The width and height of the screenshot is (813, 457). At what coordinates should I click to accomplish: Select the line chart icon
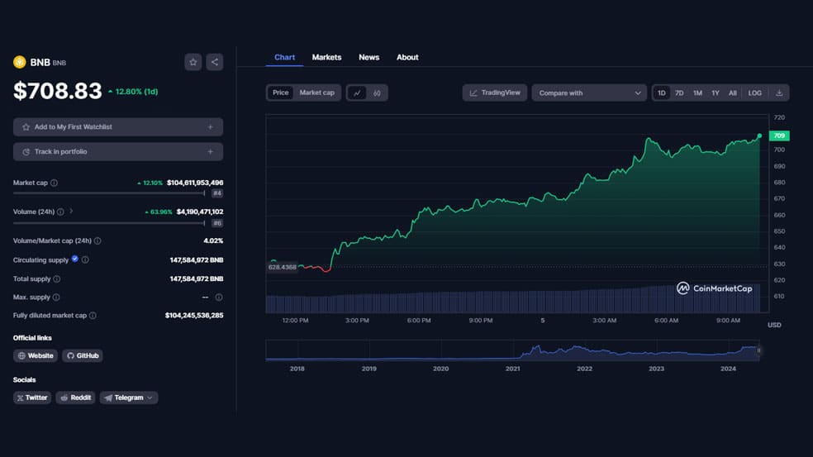(x=357, y=93)
